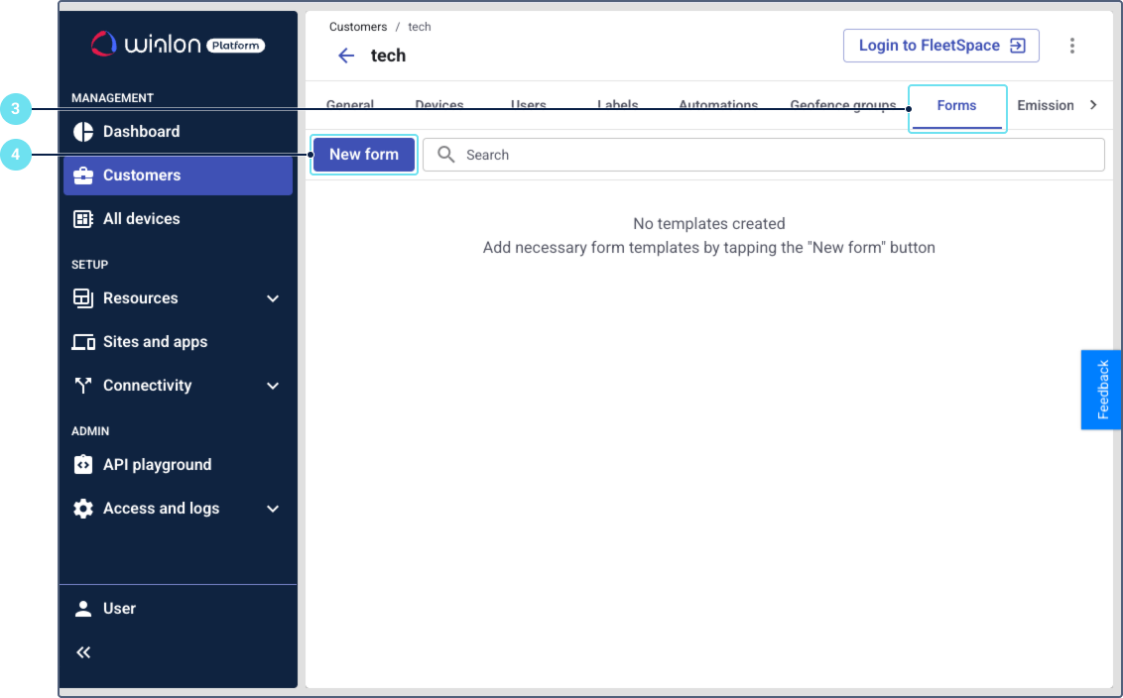Click the Access and logs gear icon

pos(83,509)
